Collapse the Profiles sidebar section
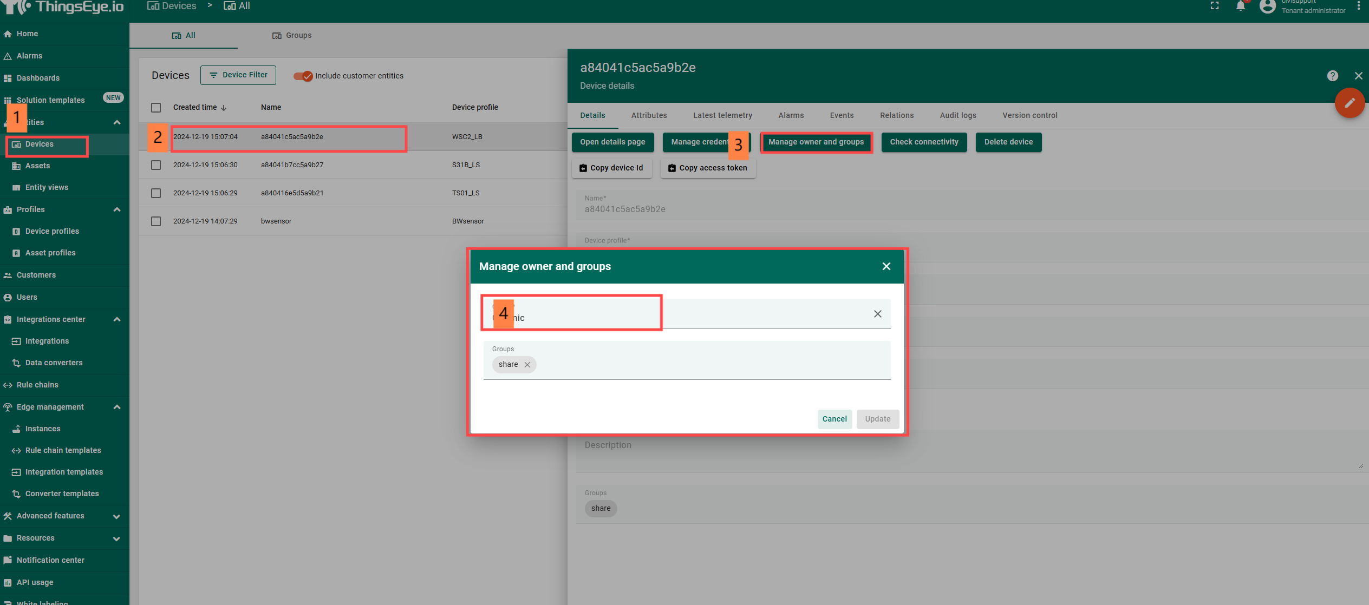The image size is (1369, 605). click(x=116, y=209)
